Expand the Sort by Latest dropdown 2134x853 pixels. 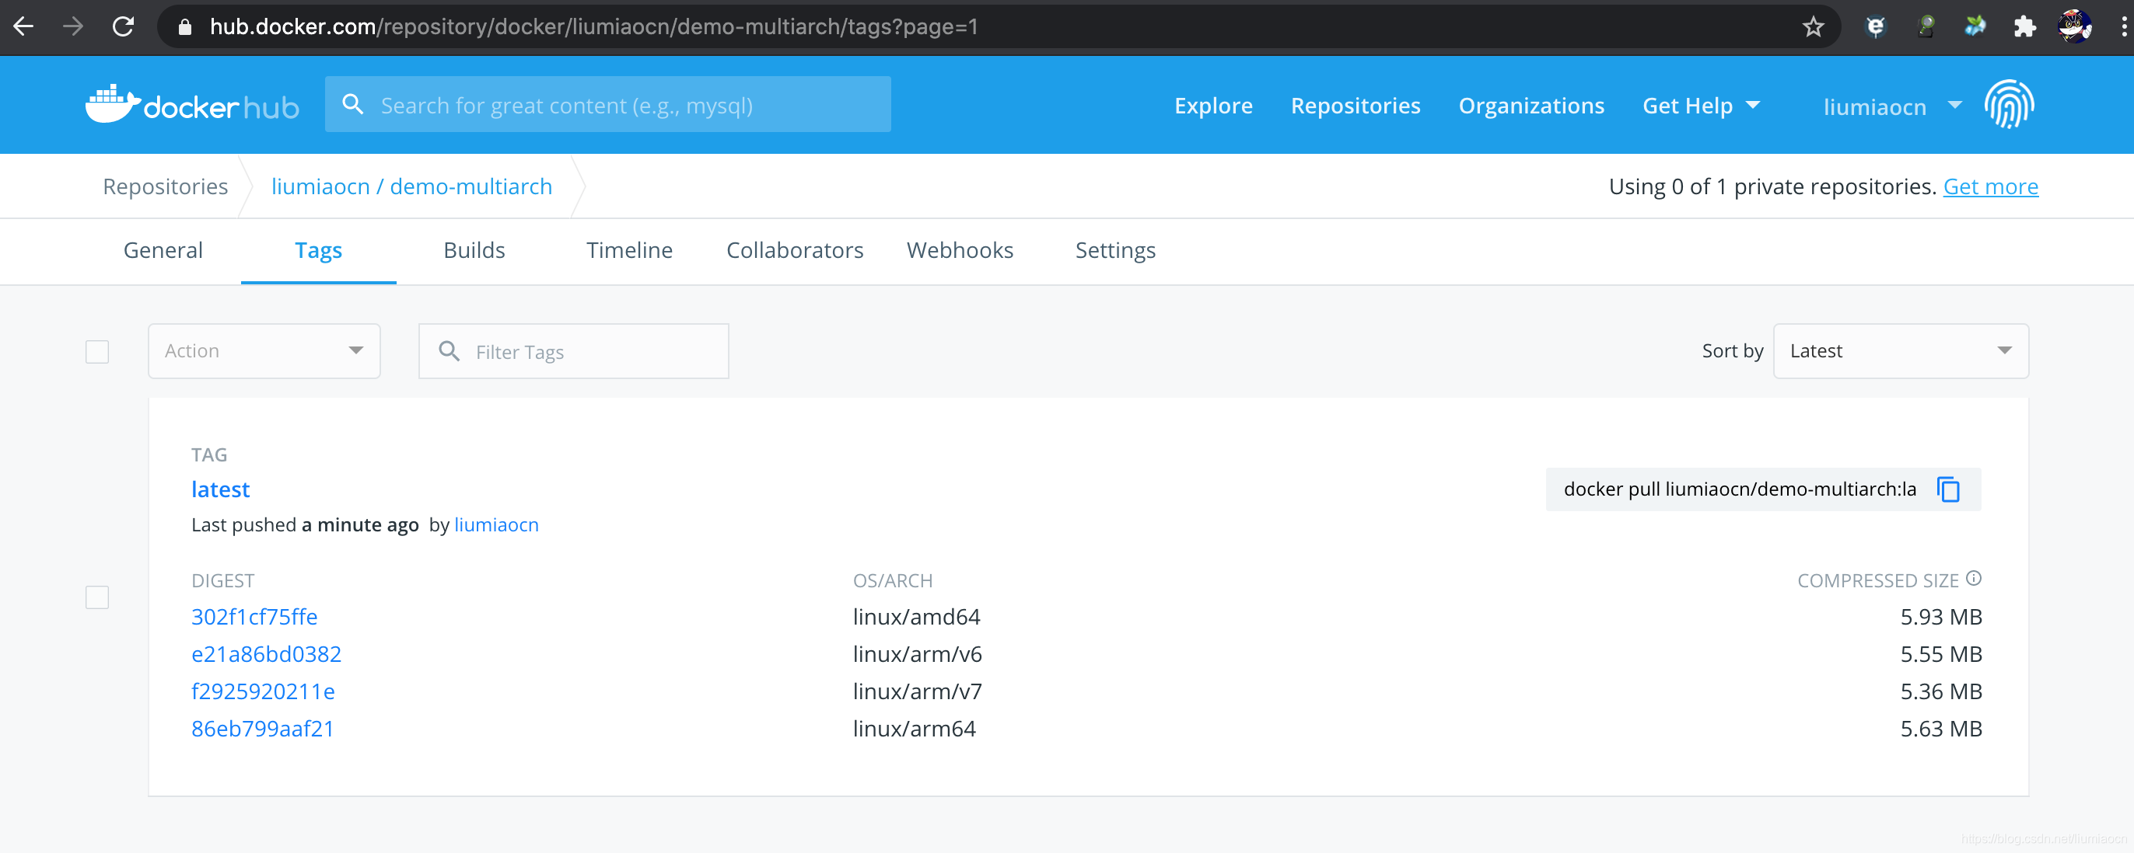point(1900,351)
